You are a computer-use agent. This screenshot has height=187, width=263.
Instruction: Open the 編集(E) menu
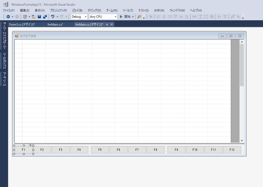(25, 10)
